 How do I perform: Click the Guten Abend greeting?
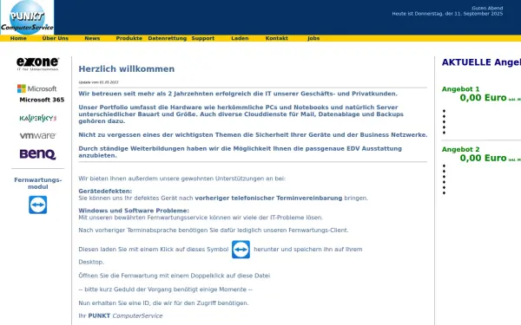[487, 8]
